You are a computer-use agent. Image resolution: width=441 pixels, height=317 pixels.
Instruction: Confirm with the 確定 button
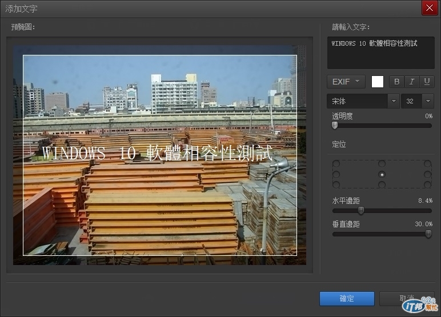click(x=347, y=298)
